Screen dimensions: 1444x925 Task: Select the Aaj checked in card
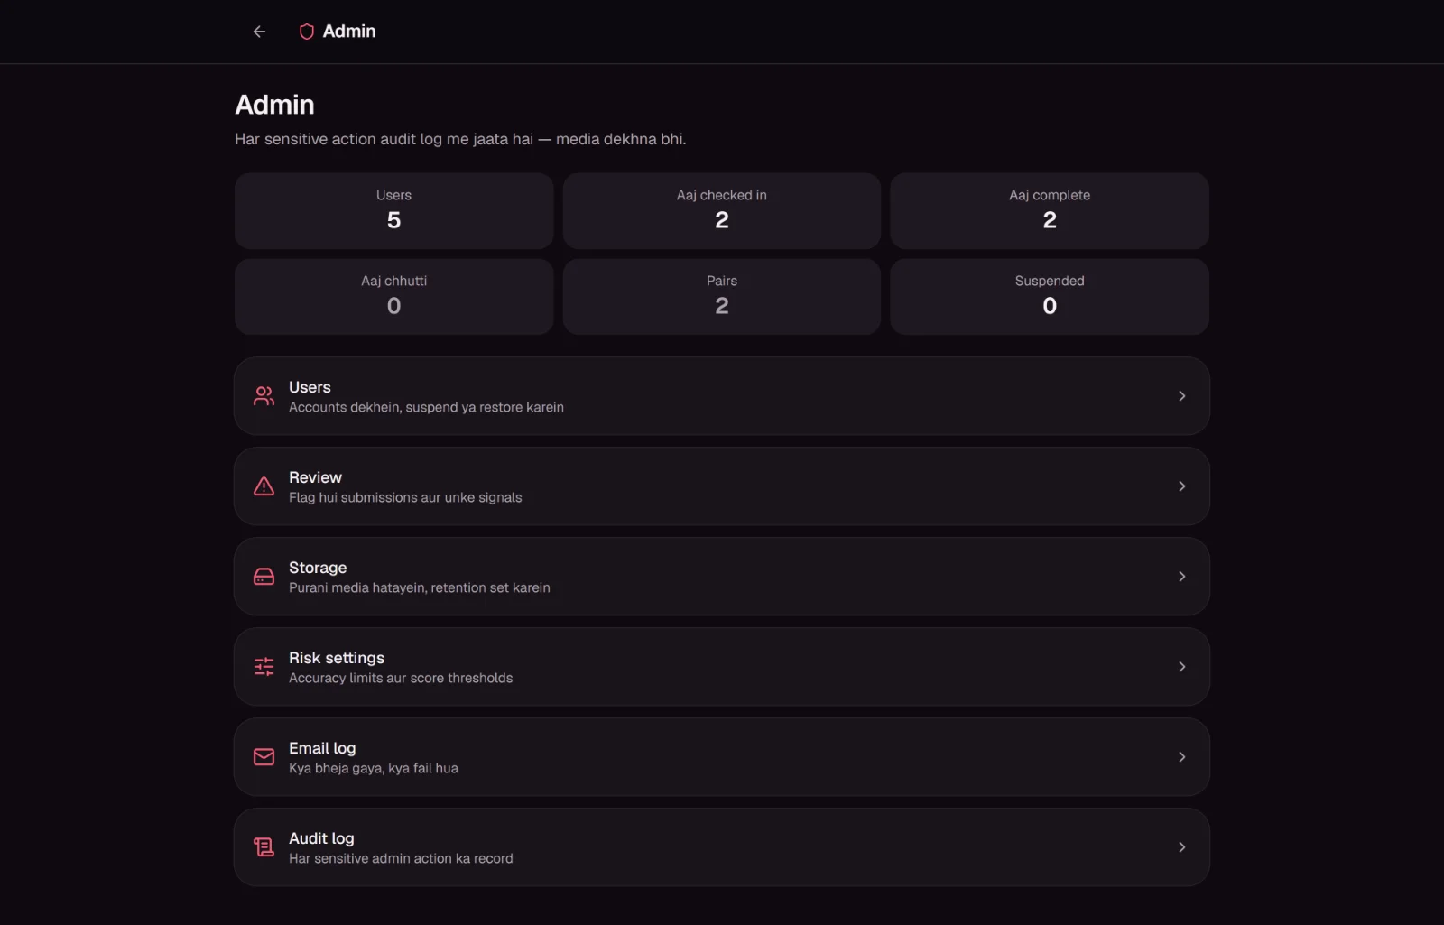722,211
